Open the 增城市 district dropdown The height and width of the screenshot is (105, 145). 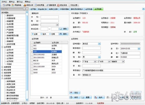click(123, 62)
